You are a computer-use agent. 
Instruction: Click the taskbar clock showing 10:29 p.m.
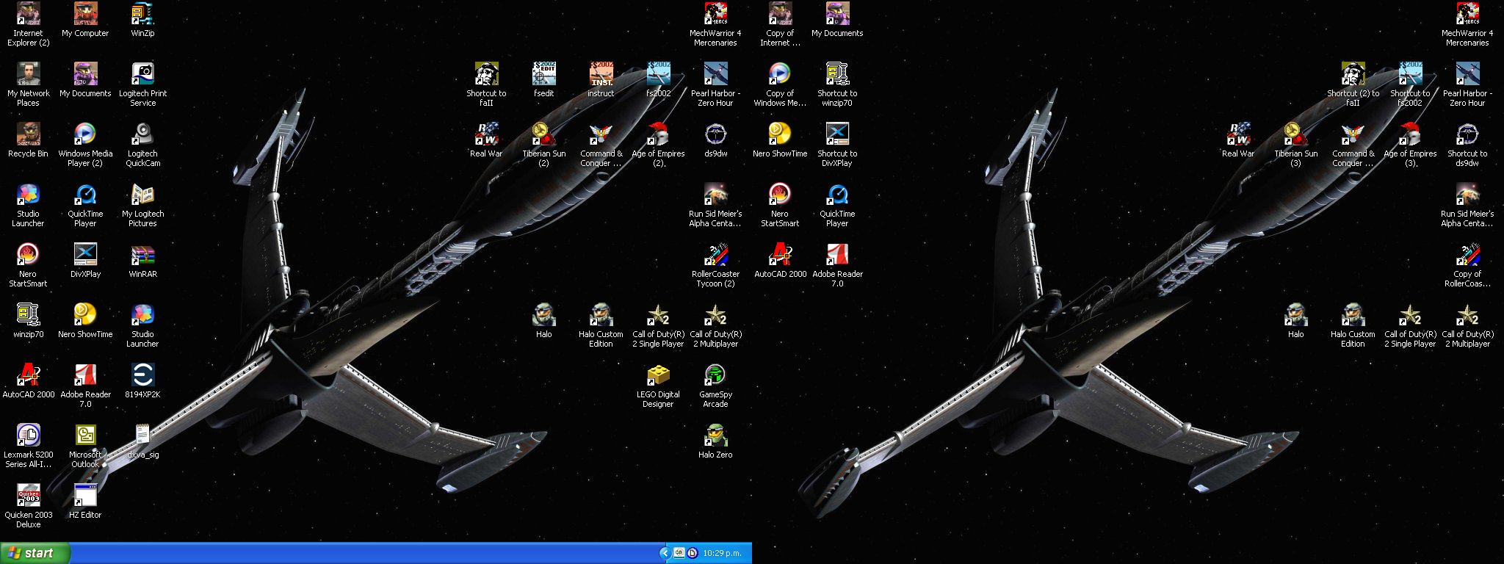(x=722, y=553)
